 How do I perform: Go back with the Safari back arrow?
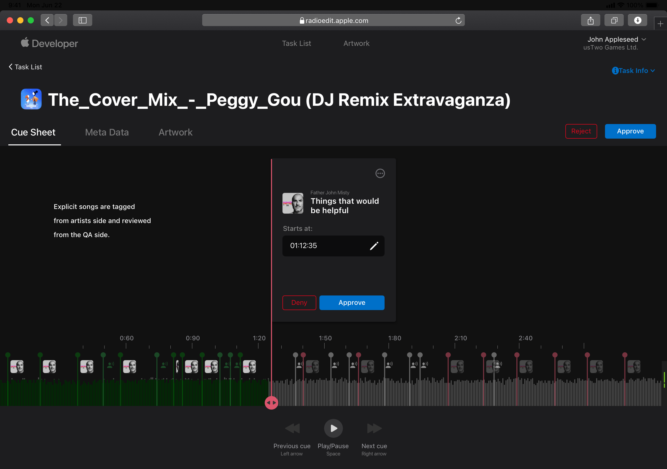click(x=47, y=20)
